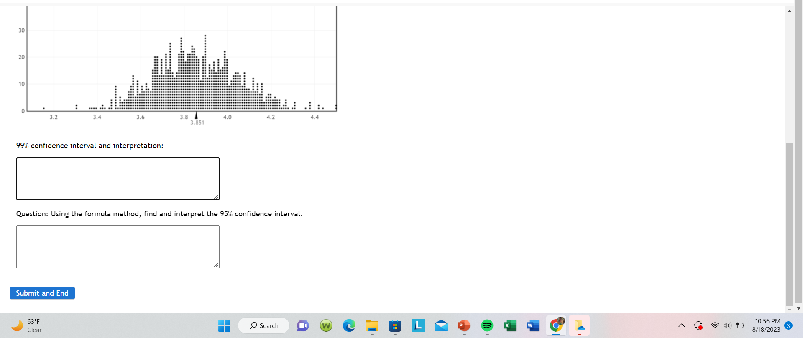This screenshot has height=338, width=803.
Task: Click the page scrollbar thumb
Action: pos(790,224)
